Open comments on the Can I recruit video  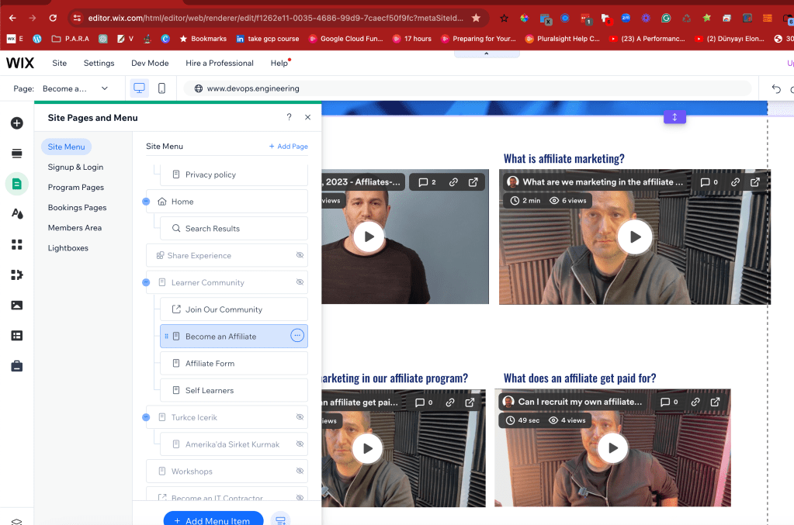click(x=669, y=402)
